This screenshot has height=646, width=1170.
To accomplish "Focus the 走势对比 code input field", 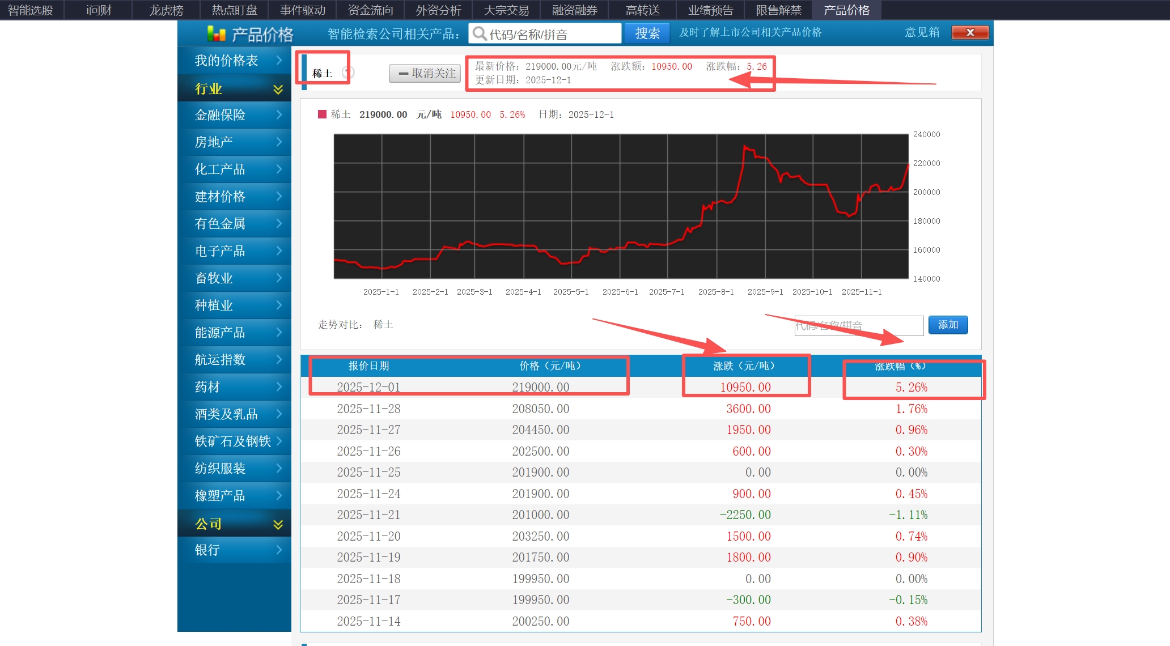I will tap(858, 325).
